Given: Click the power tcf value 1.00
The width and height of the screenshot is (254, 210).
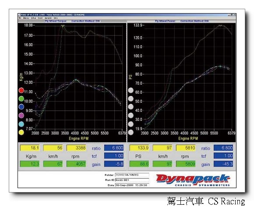Looking at the screenshot, I should [x=223, y=156].
